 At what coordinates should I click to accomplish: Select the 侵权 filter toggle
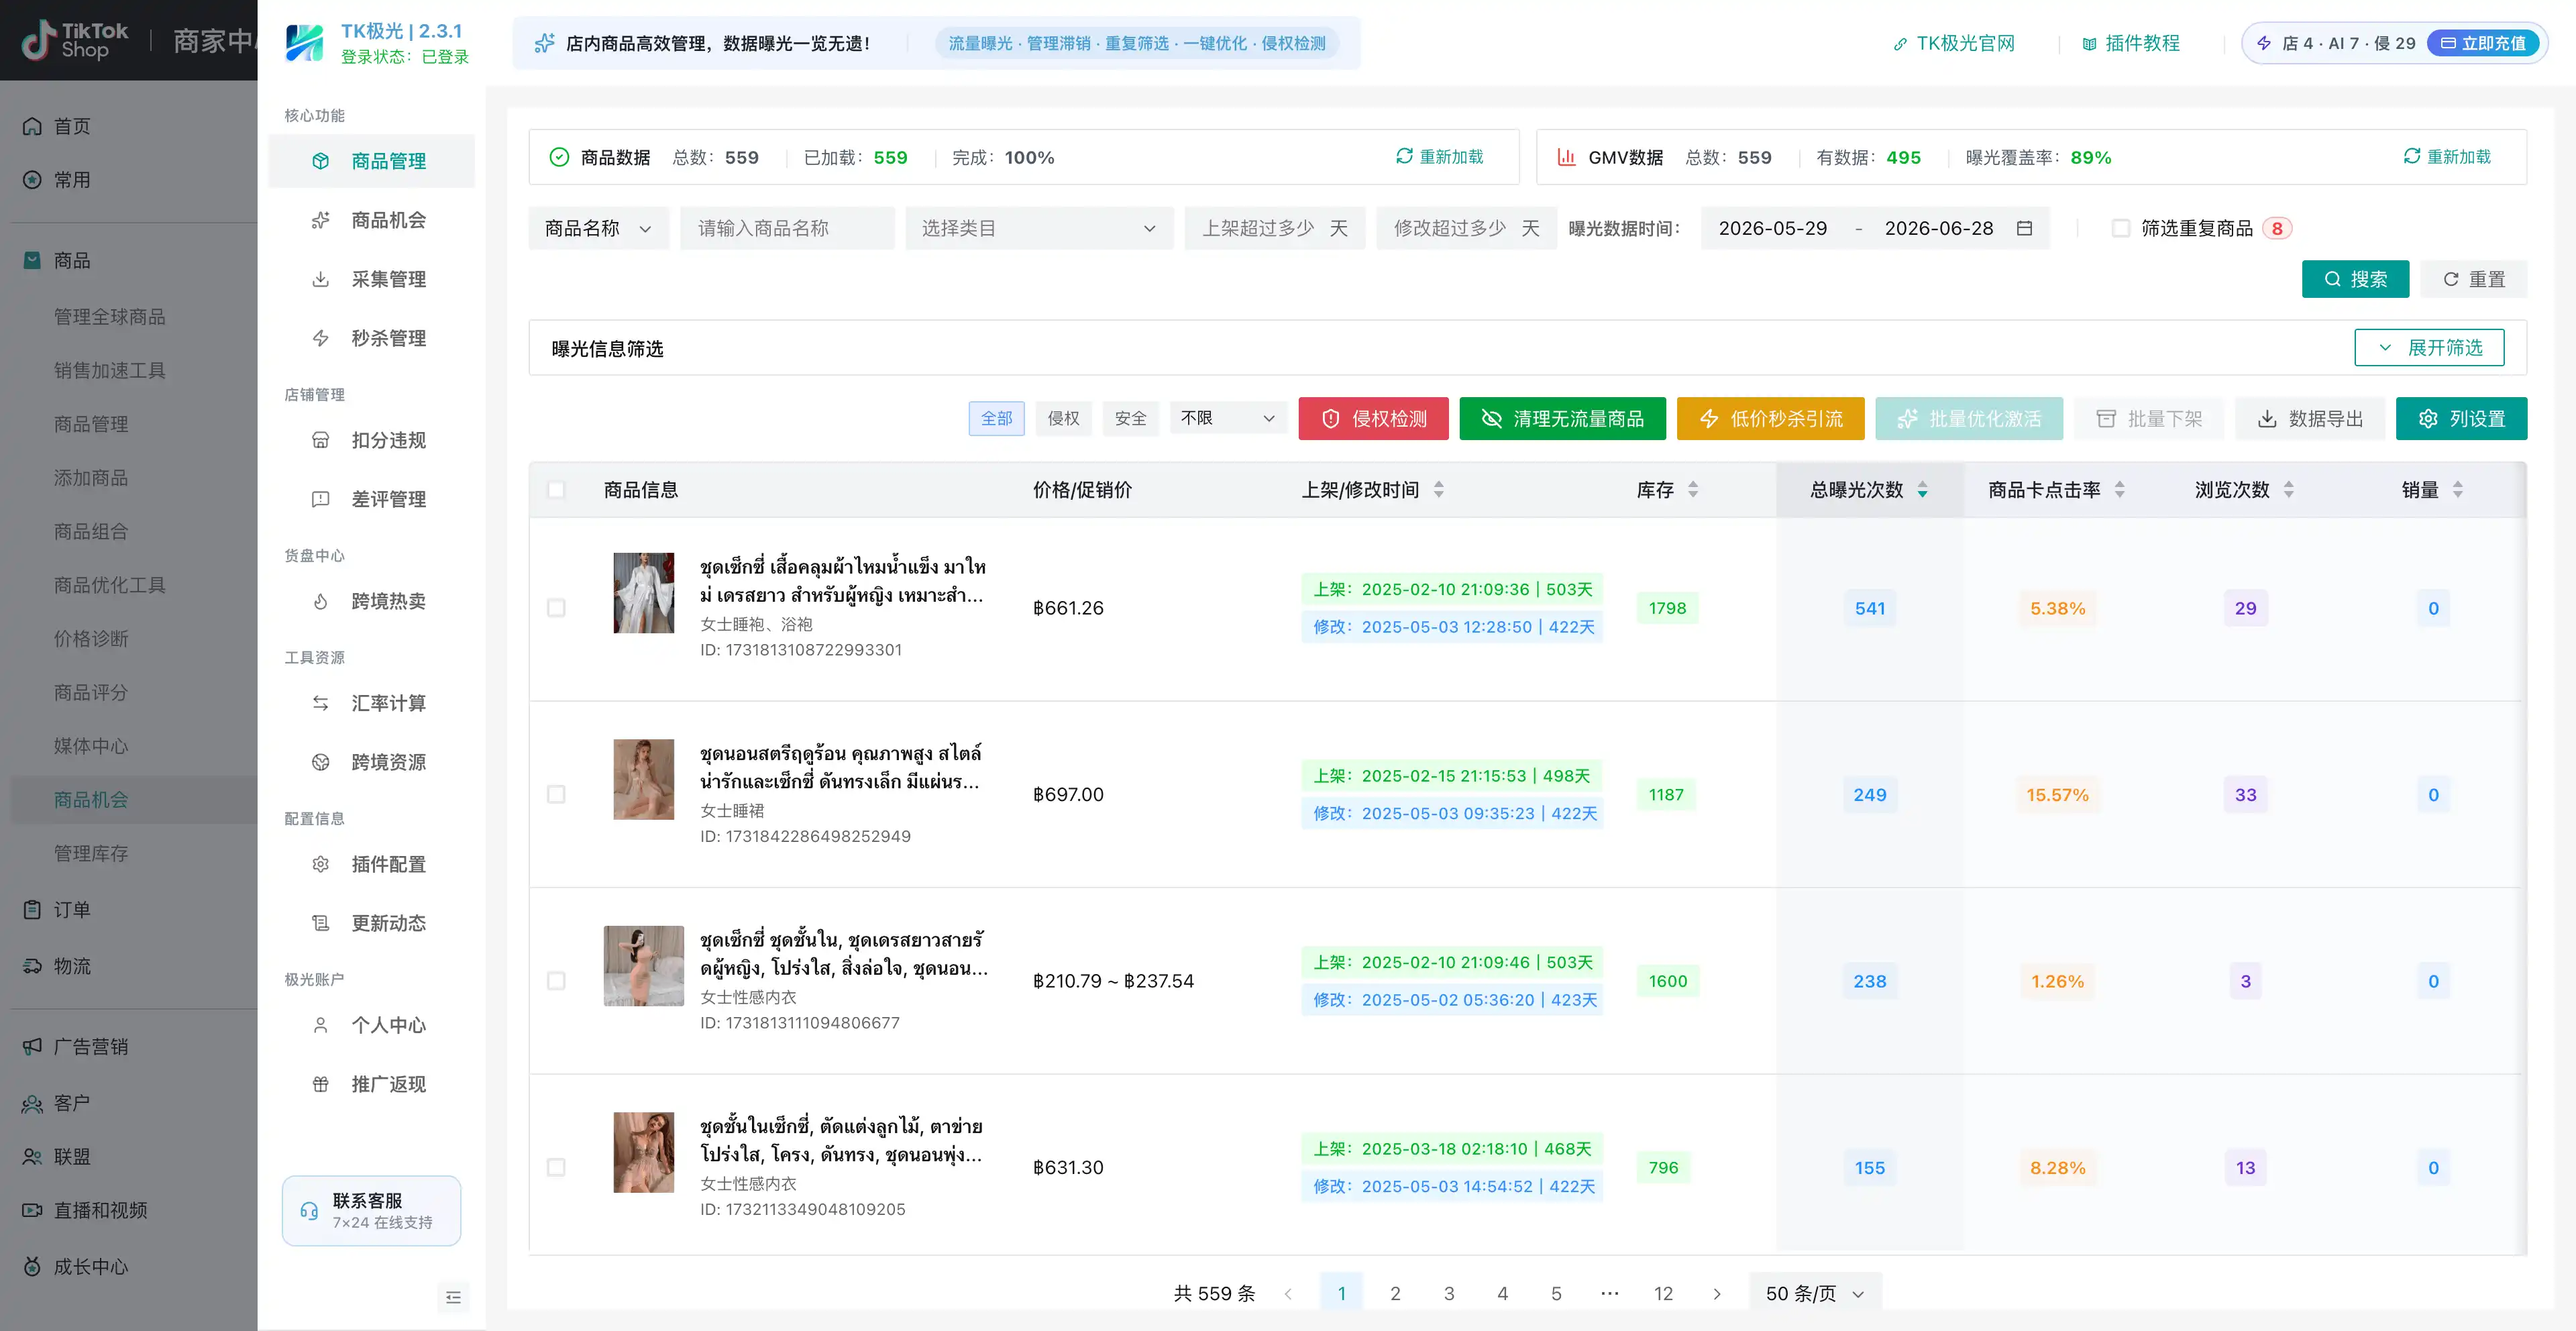click(1063, 418)
